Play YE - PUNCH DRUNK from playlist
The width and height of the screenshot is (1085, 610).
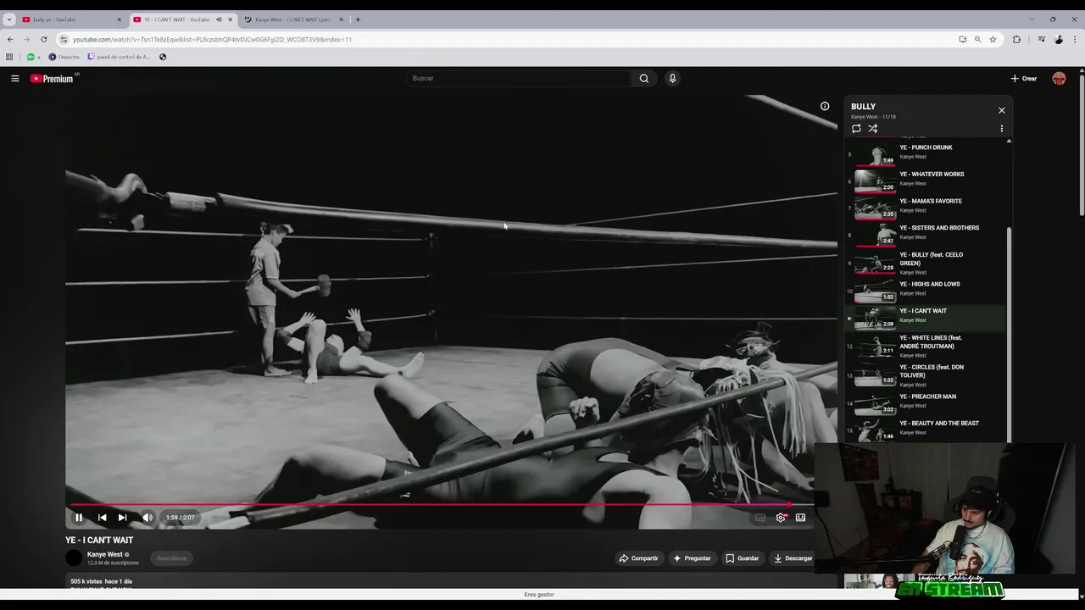point(926,152)
